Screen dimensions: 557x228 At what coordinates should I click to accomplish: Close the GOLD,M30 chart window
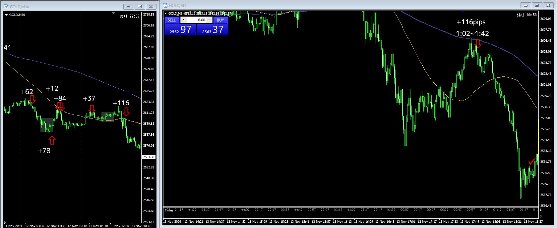click(x=151, y=6)
